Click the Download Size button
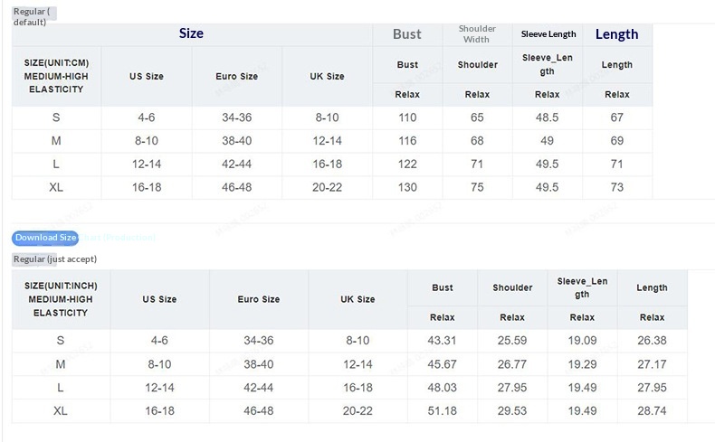 [x=45, y=238]
